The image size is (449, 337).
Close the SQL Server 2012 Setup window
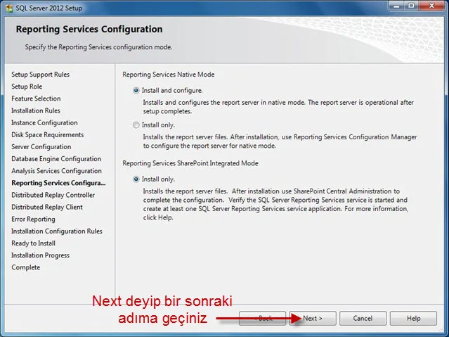(431, 6)
